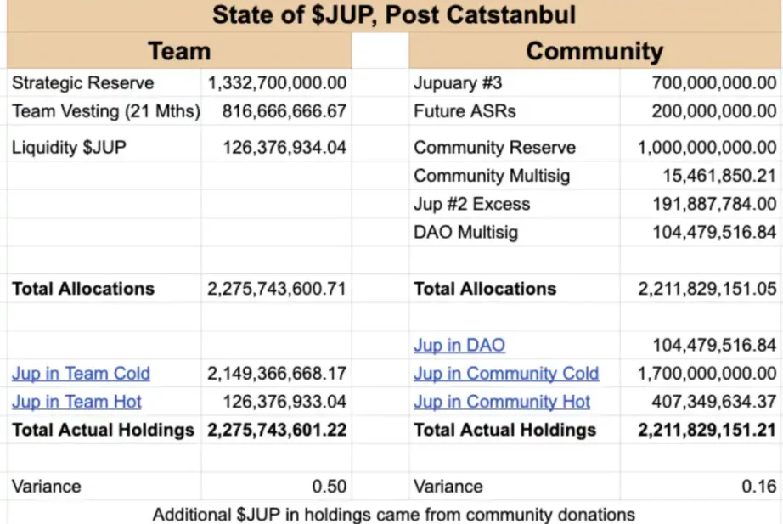This screenshot has width=783, height=524.
Task: Select the Liquidity $JUP label cell
Action: point(69,147)
